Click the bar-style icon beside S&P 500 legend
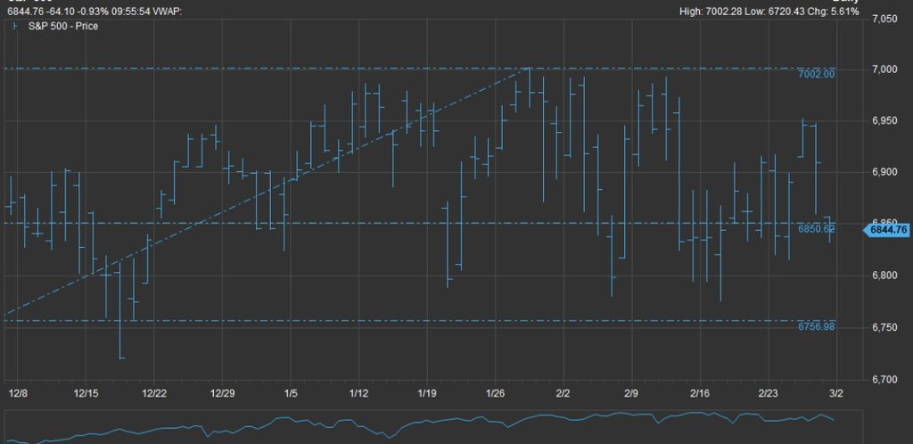913x444 pixels. pos(15,26)
